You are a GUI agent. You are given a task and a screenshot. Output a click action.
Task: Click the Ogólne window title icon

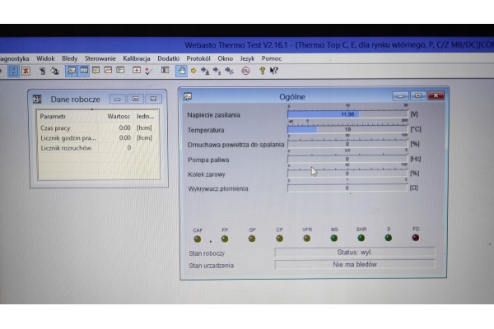188,97
